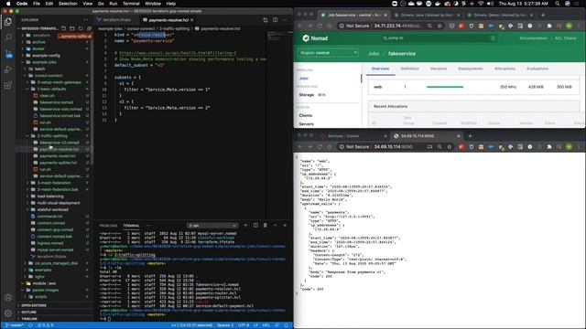The height and width of the screenshot is (329, 586).
Task: Open the Search view in activity bar
Action: coord(8,37)
